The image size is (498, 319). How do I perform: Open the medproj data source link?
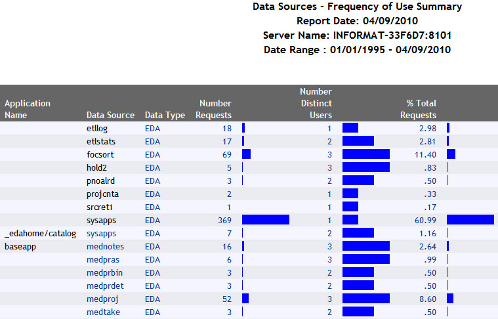(102, 299)
